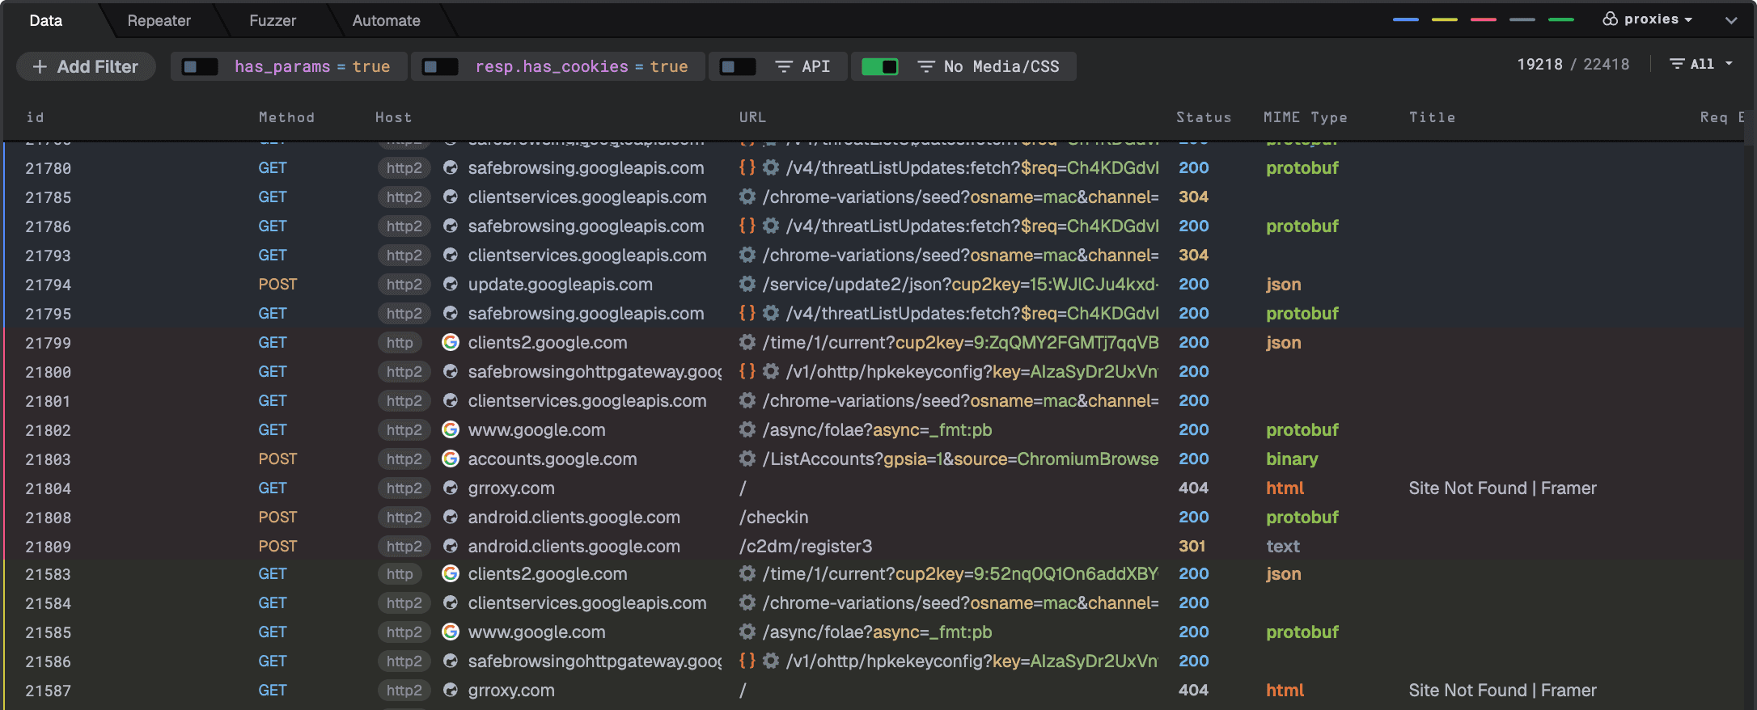Screen dimensions: 1757x710
Task: Click the gear icon in the row 21802 URL
Action: click(x=747, y=429)
